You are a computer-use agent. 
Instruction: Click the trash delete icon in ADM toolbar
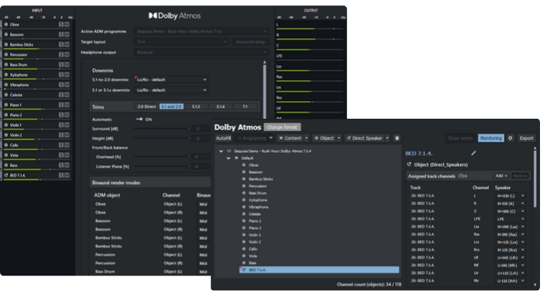coord(396,138)
